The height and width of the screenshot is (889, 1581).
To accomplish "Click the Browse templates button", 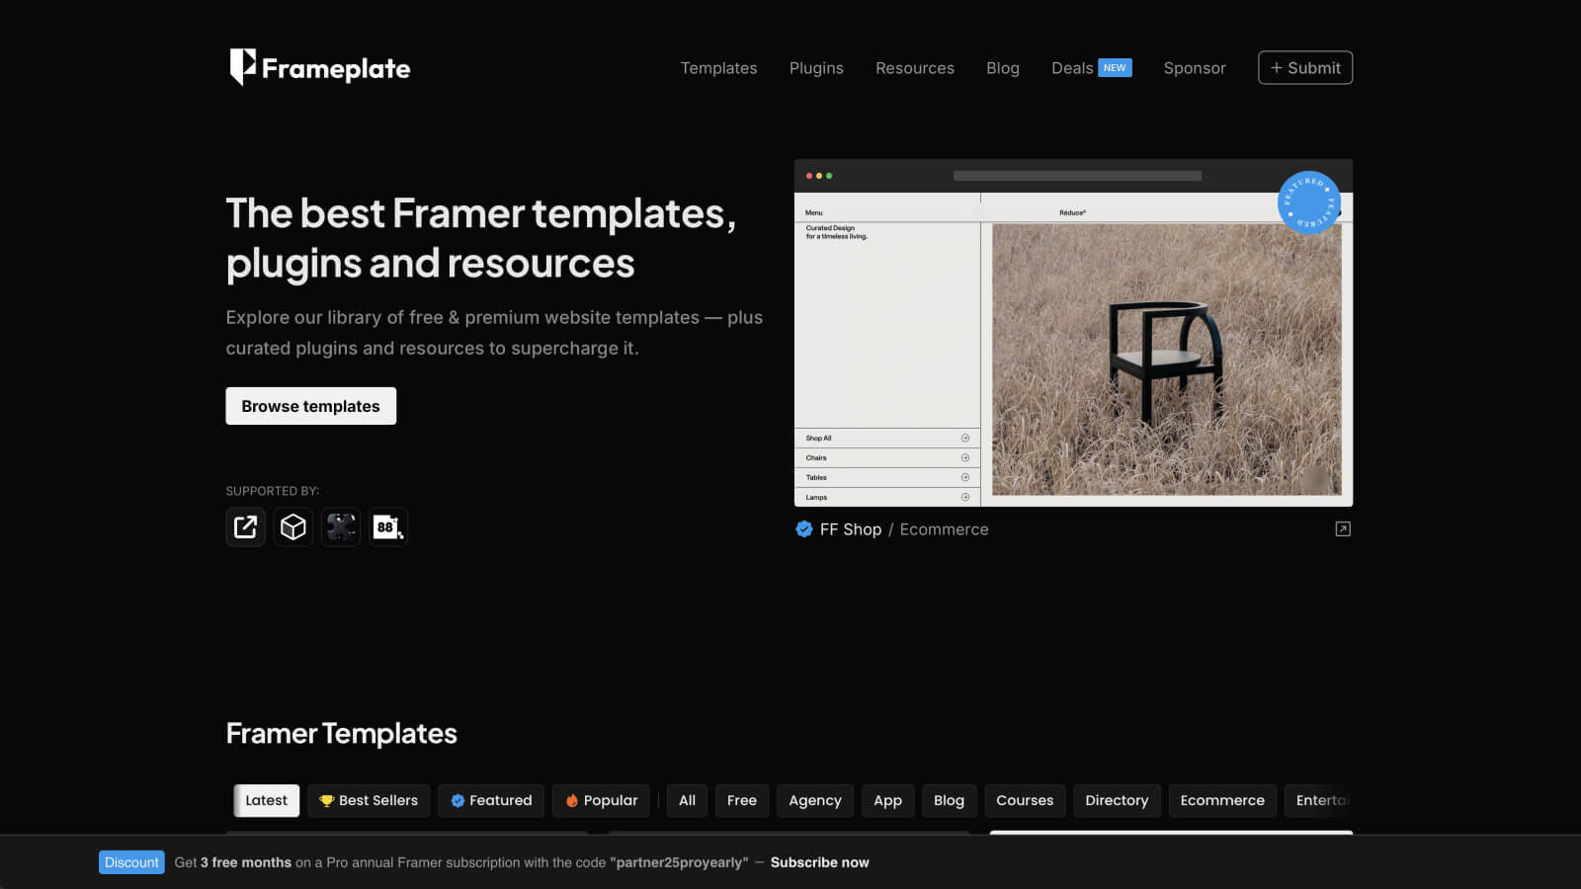I will [x=310, y=406].
